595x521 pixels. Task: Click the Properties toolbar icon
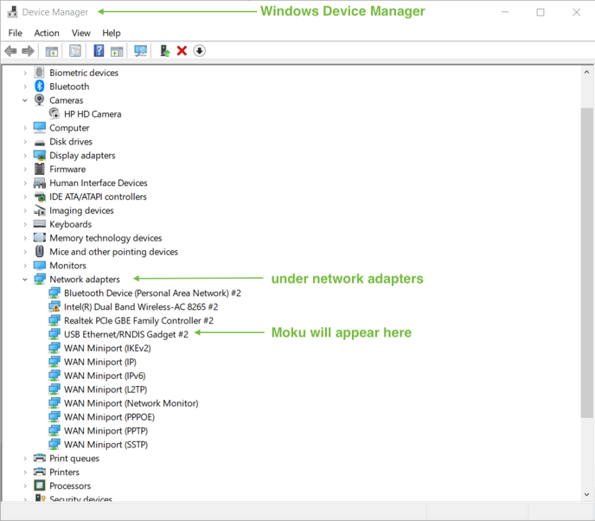pyautogui.click(x=75, y=51)
